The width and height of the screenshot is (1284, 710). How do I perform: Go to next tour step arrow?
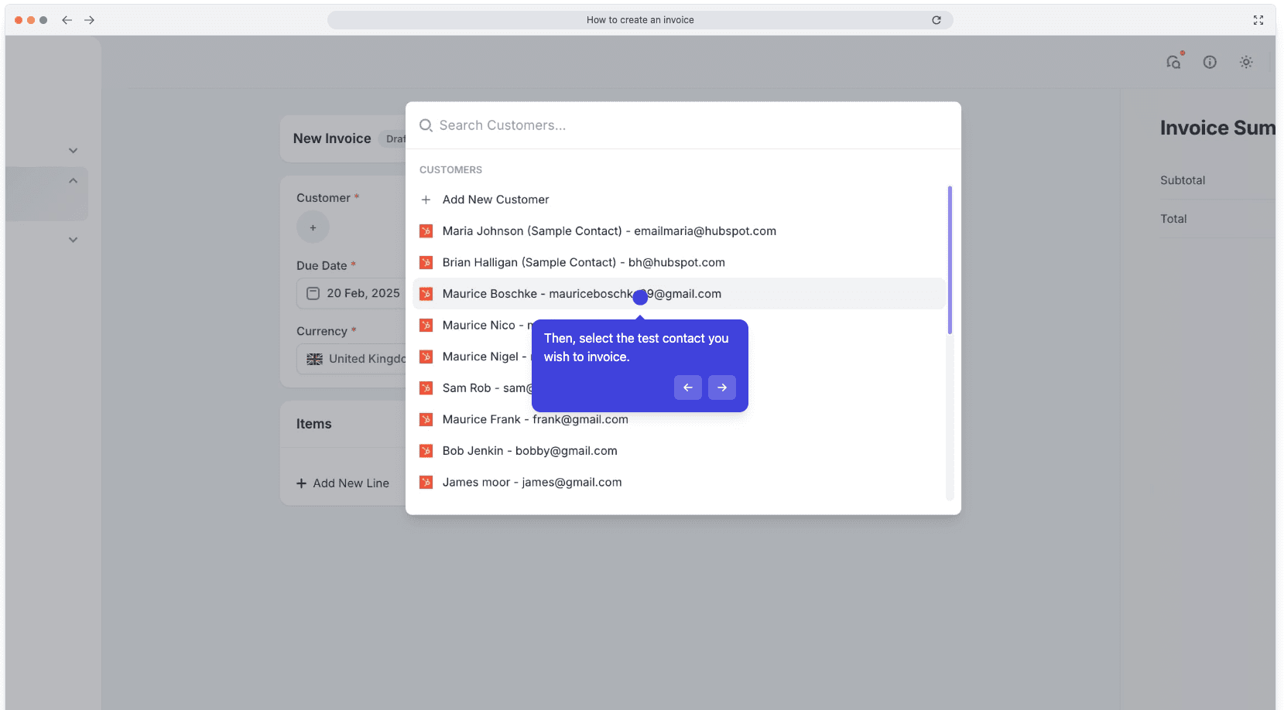click(x=722, y=387)
